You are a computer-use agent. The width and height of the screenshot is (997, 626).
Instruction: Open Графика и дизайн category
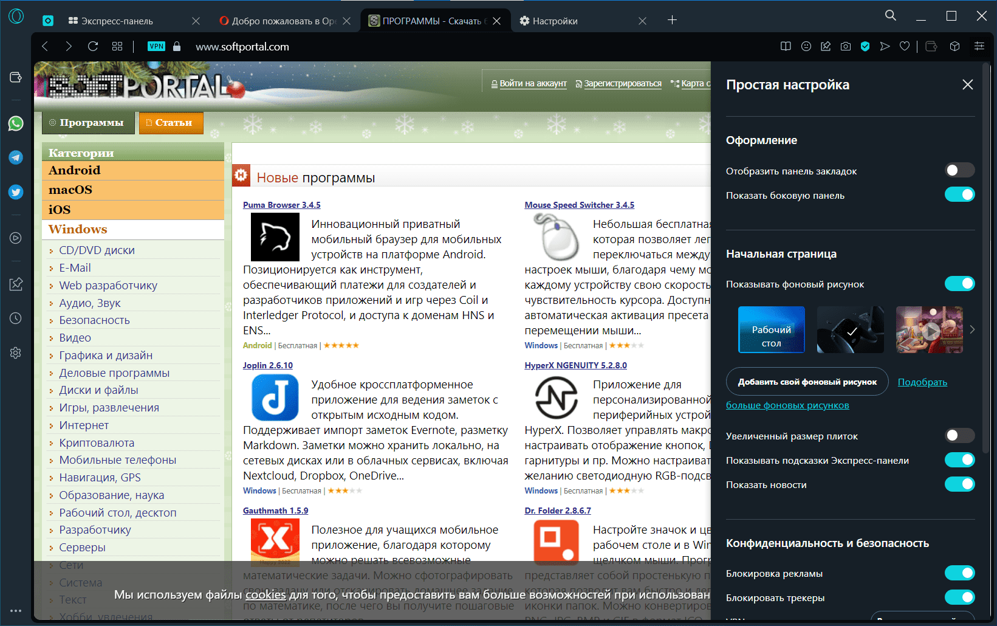[x=106, y=356]
